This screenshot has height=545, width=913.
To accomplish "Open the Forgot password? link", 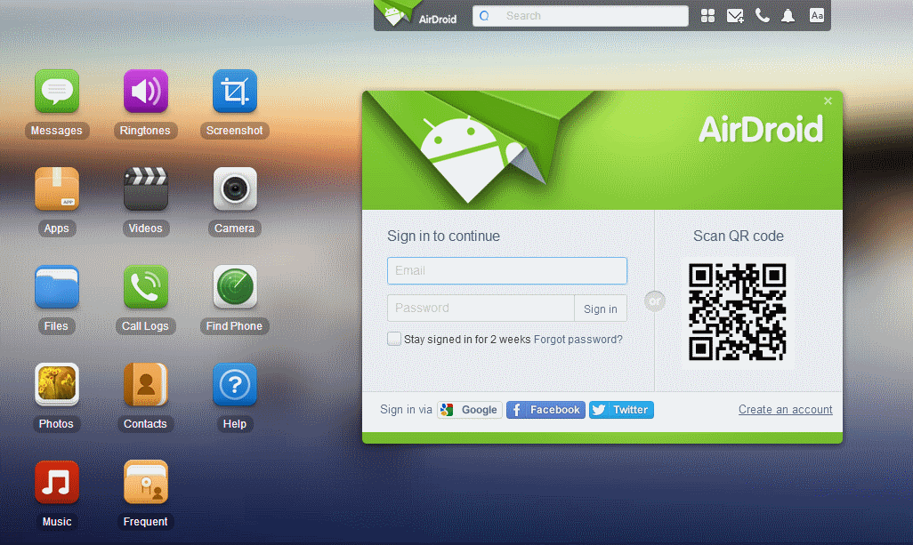I will click(578, 339).
